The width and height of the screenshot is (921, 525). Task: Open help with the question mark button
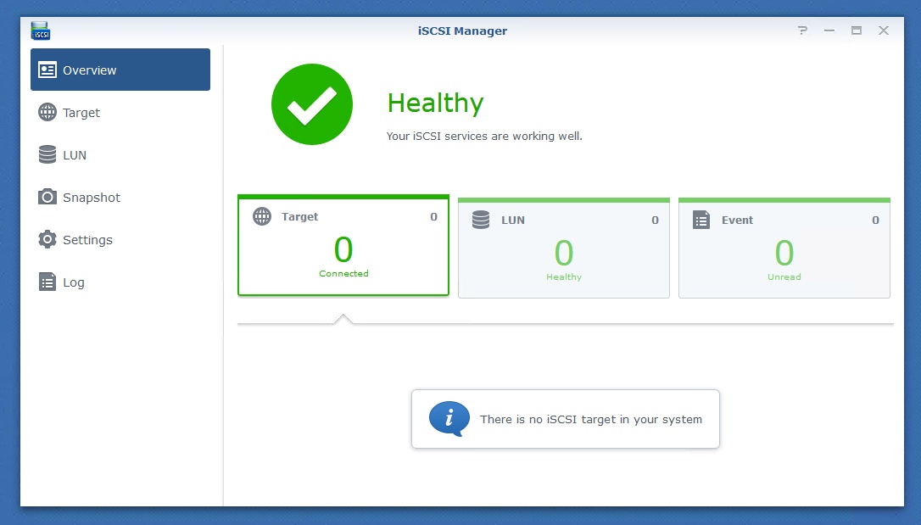point(802,31)
